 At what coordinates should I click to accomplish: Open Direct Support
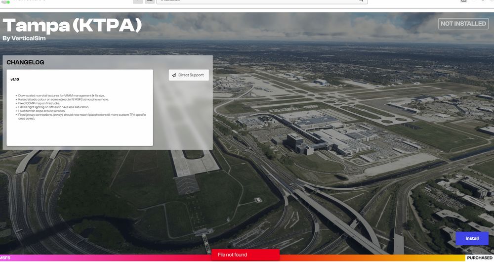click(189, 75)
